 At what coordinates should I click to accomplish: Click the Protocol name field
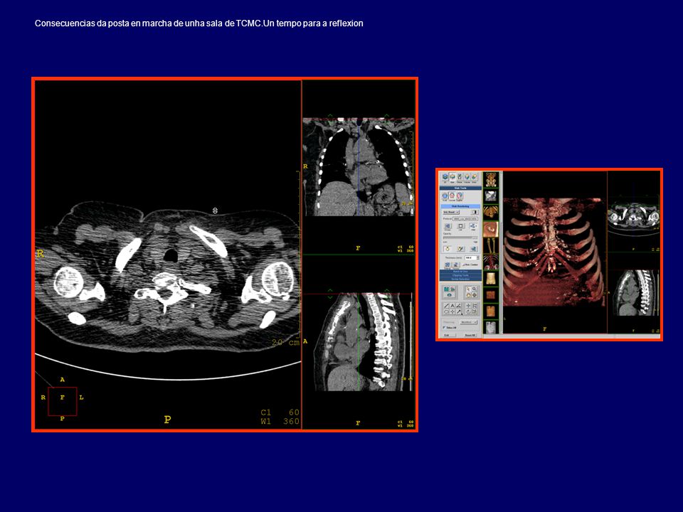[x=465, y=218]
